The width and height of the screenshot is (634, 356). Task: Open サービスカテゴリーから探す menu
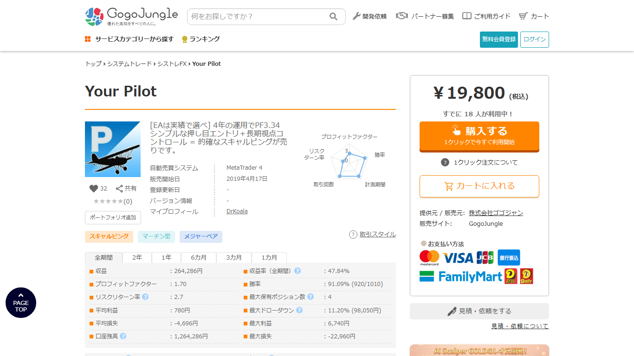(129, 39)
